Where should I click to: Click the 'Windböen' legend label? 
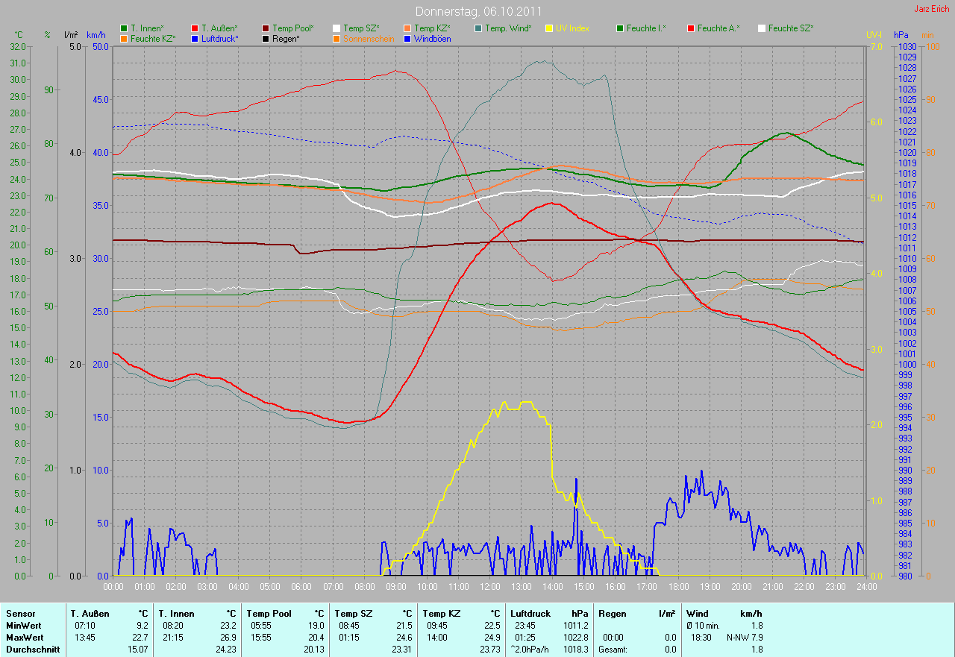[433, 38]
